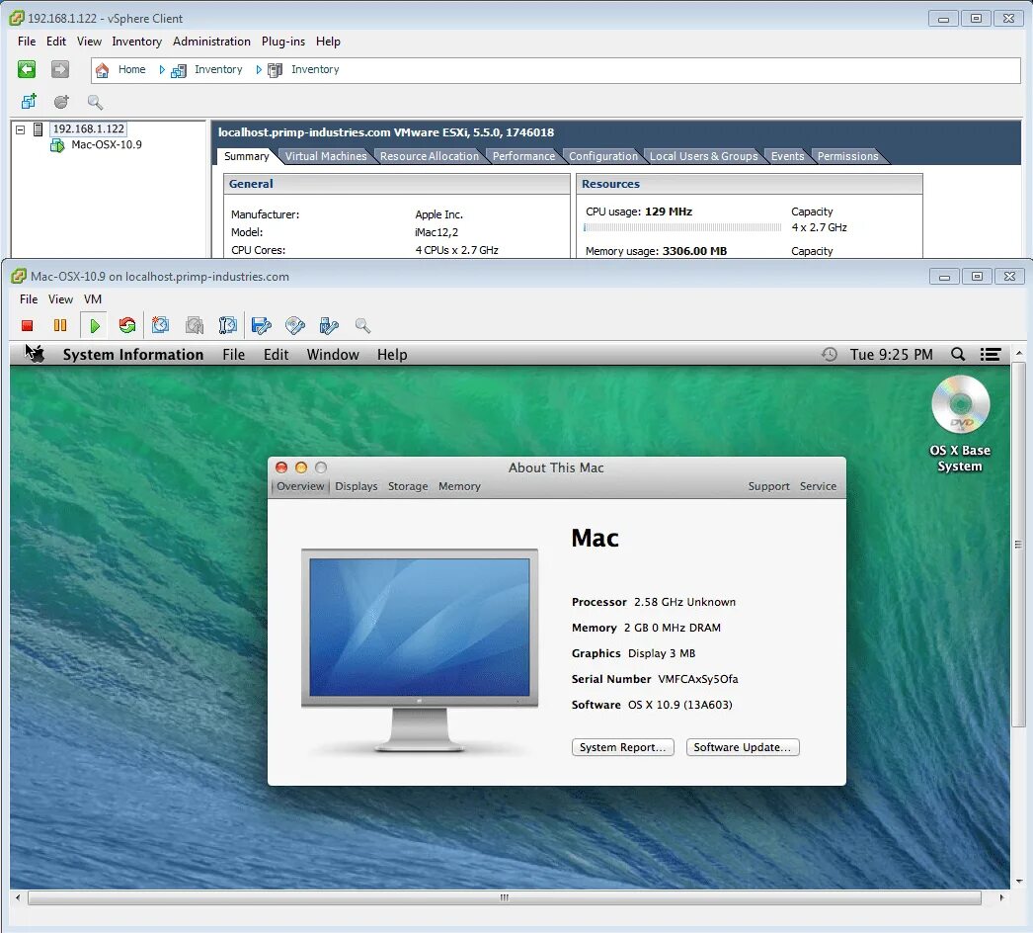Screen dimensions: 1033x933
Task: Switch to the Configuration tab
Action: [602, 156]
